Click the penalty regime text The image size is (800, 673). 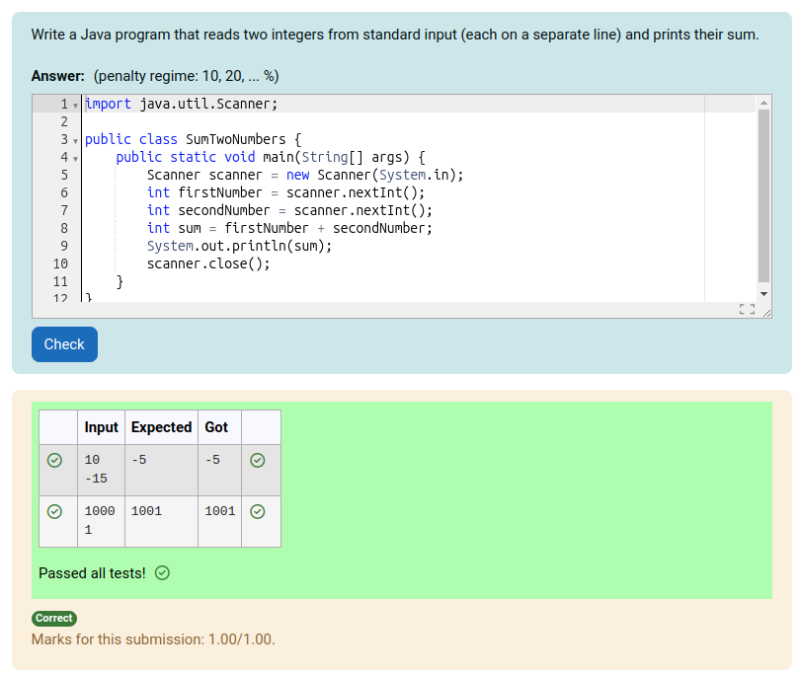[x=187, y=76]
